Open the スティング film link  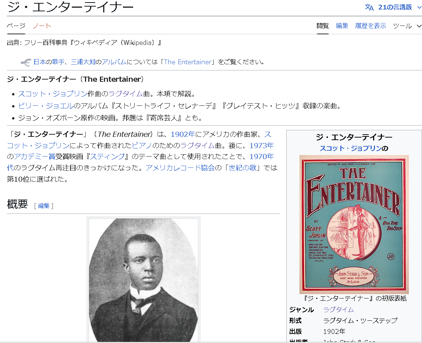pos(107,157)
